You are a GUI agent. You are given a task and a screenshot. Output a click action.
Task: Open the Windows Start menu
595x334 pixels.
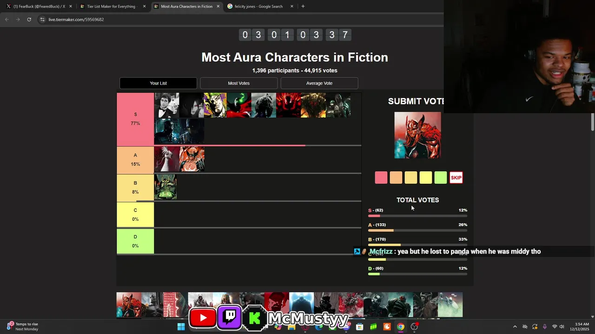(x=181, y=327)
